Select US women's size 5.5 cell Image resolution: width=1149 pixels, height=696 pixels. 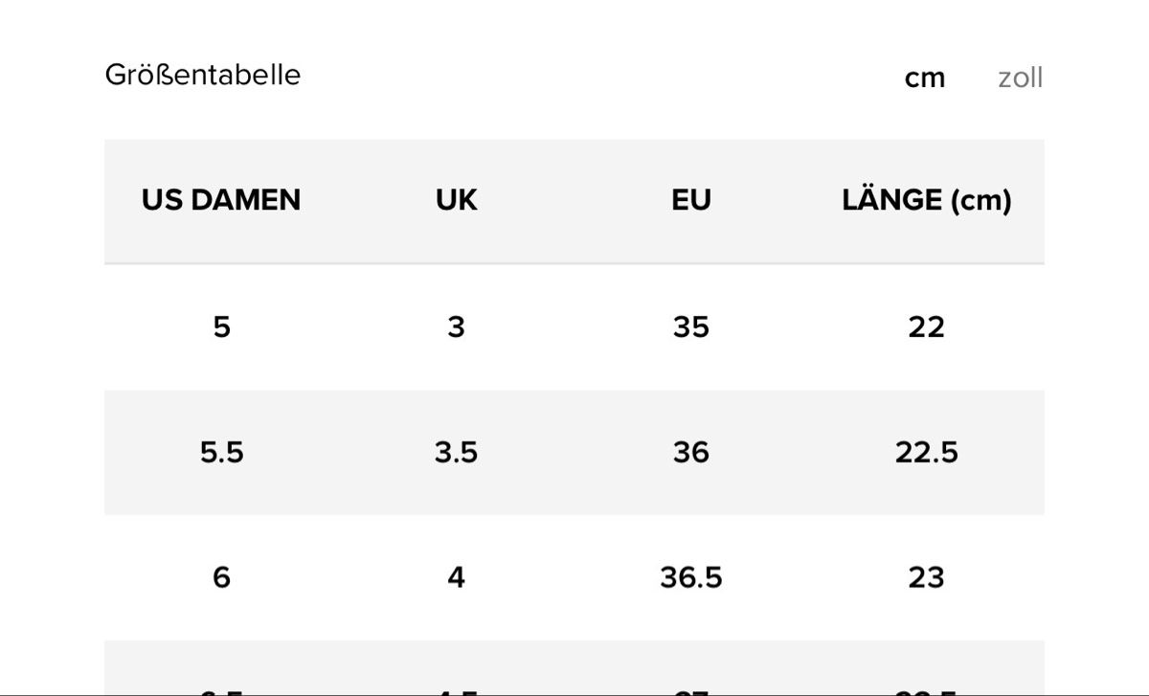221,452
